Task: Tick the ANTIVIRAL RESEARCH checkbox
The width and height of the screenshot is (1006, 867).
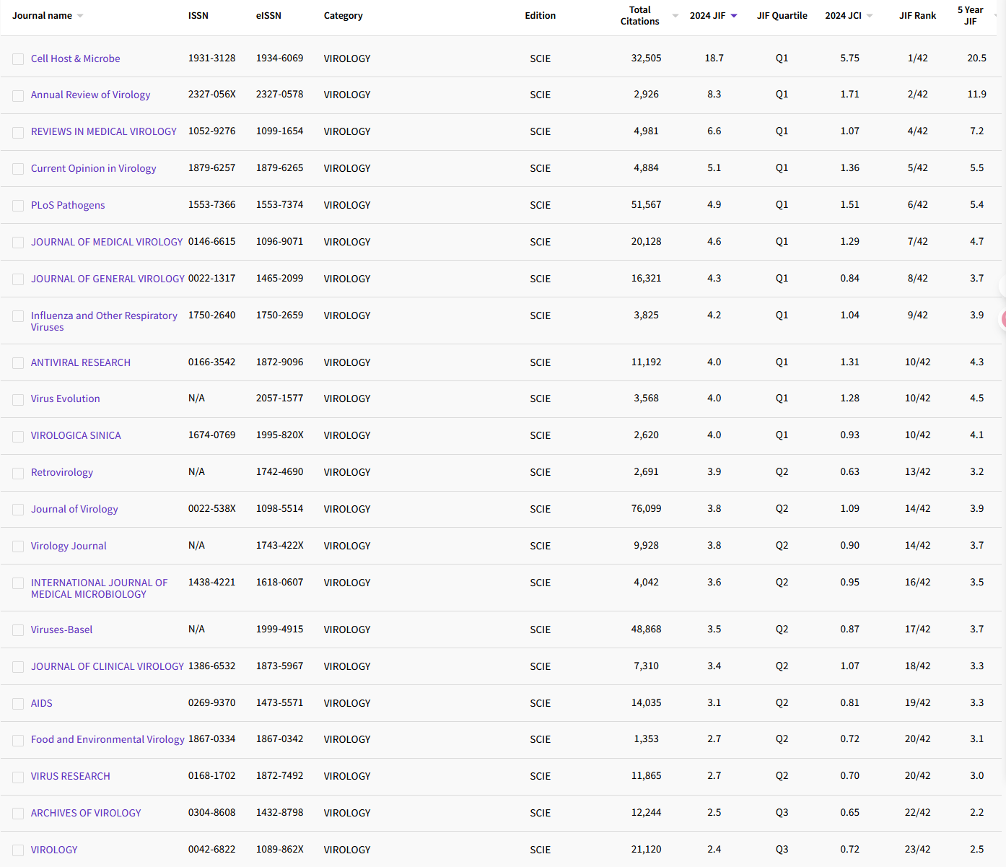Action: pyautogui.click(x=18, y=363)
